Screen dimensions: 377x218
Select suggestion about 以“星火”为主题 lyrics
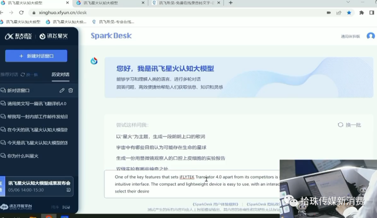161,137
